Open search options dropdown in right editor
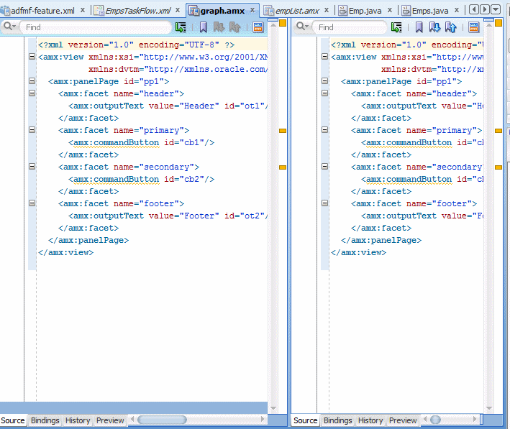The width and height of the screenshot is (510, 429). click(x=302, y=27)
